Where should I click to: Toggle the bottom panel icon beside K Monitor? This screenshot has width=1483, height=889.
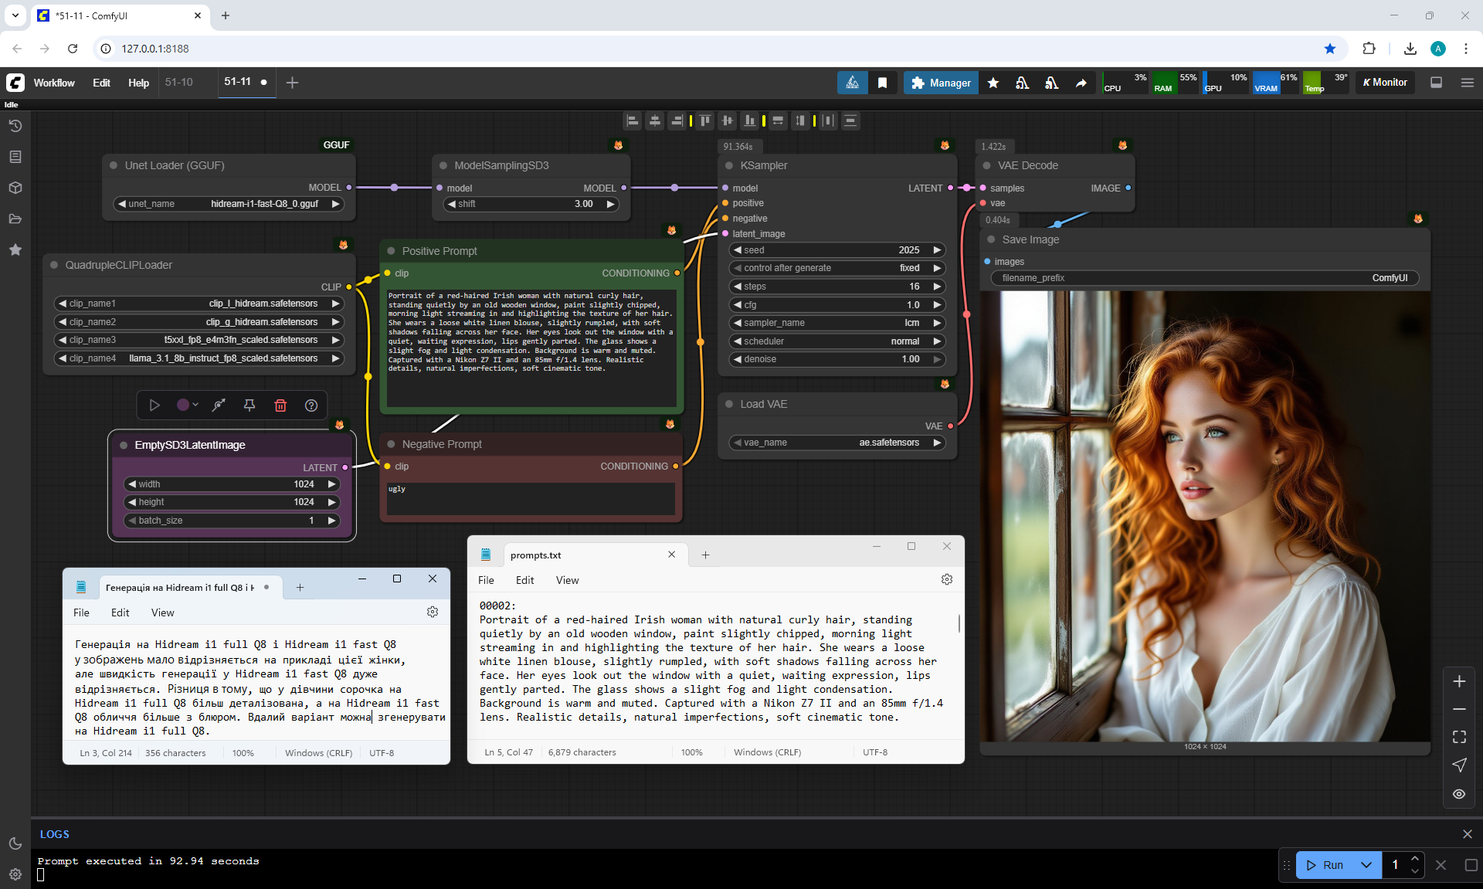pyautogui.click(x=1436, y=83)
